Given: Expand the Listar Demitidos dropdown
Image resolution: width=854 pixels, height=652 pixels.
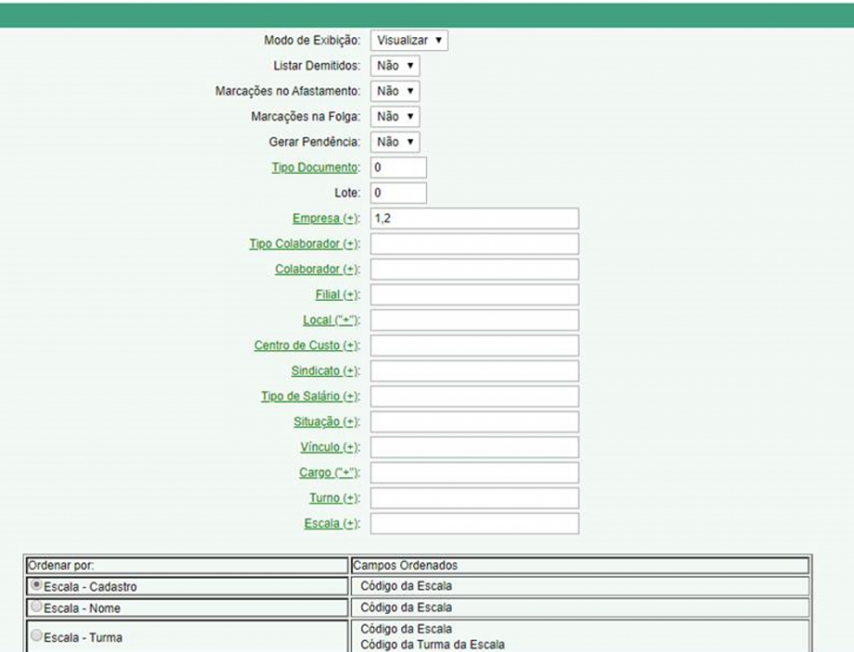Looking at the screenshot, I should coord(395,66).
